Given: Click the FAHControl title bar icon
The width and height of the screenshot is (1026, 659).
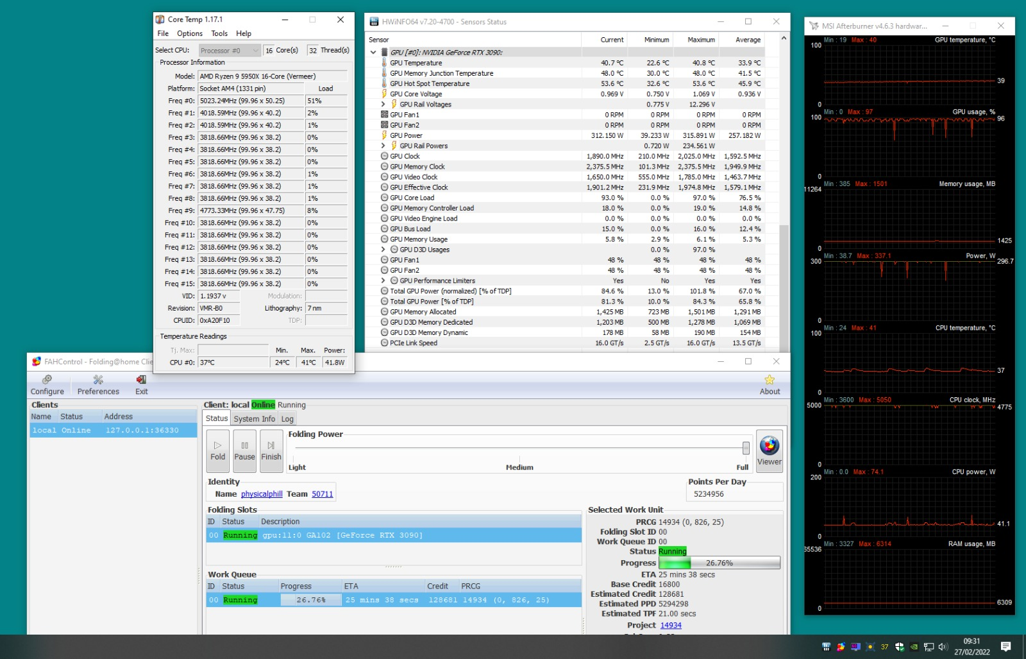Looking at the screenshot, I should (37, 361).
